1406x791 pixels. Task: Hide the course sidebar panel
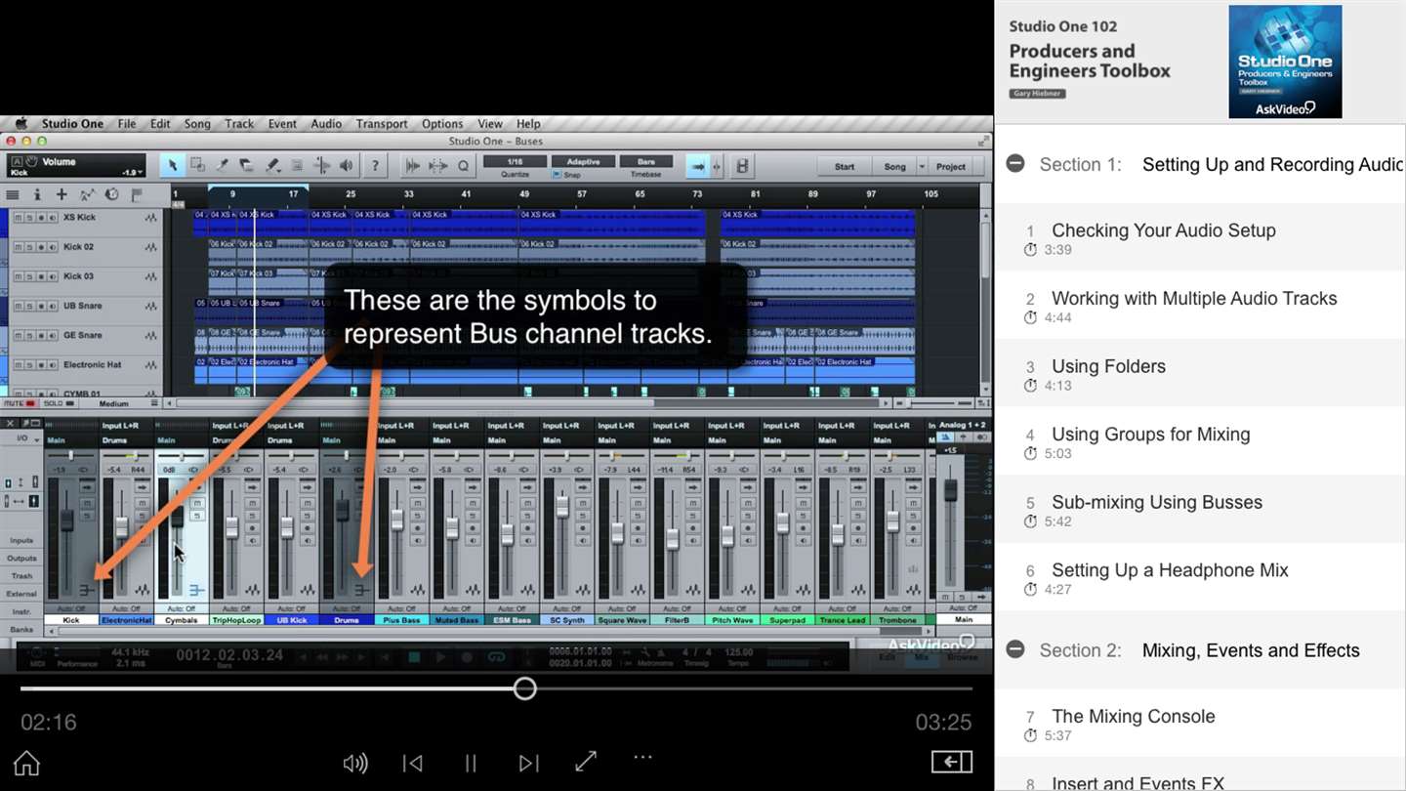click(952, 762)
